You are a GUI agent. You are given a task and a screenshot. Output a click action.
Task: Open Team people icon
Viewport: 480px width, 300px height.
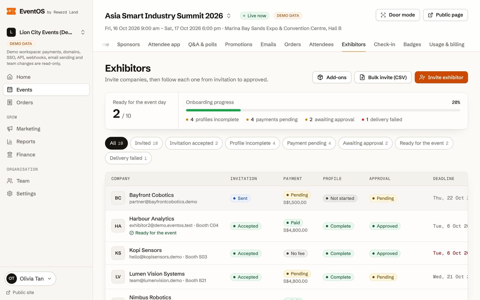click(10, 181)
